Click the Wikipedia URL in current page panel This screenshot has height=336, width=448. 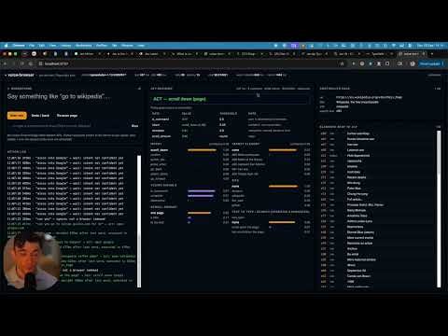pyautogui.click(x=369, y=97)
